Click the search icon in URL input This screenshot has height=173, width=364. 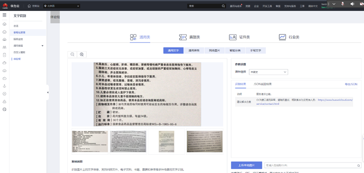click(x=359, y=165)
